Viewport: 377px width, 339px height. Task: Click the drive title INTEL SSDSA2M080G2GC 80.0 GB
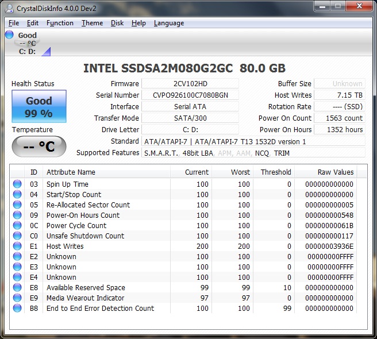point(184,68)
